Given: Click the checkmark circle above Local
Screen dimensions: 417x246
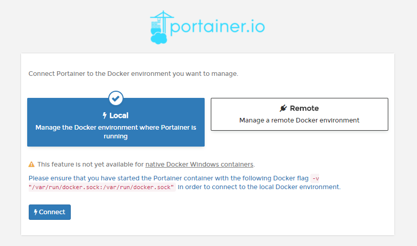Looking at the screenshot, I should tap(116, 97).
